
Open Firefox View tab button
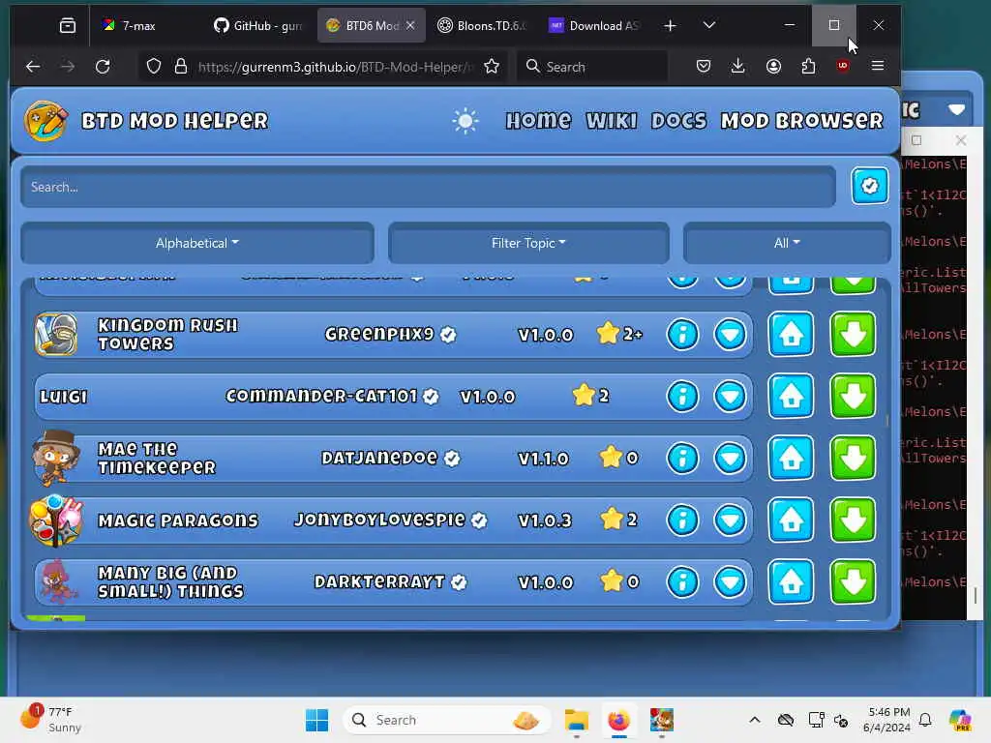click(x=67, y=25)
